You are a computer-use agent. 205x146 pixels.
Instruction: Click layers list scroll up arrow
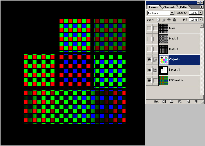point(202,26)
